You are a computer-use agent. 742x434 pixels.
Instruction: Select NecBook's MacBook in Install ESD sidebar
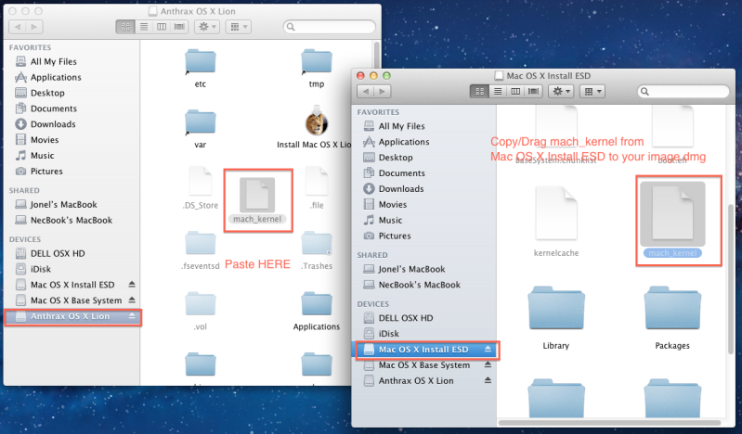pos(419,285)
